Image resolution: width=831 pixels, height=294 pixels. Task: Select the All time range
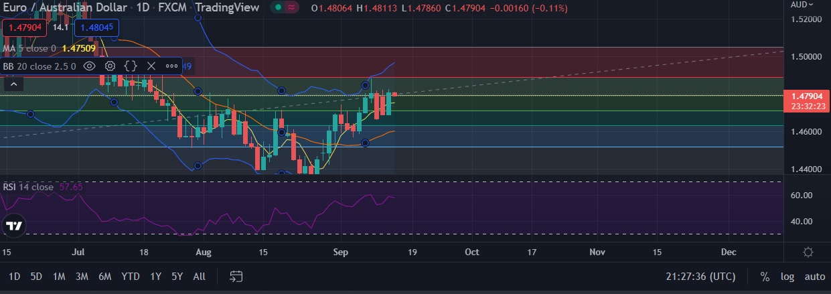[199, 276]
